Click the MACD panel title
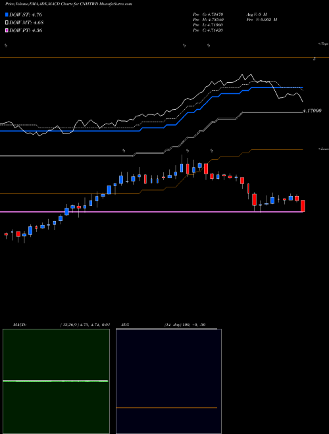Screen dimensions: 329x434 point(20,325)
